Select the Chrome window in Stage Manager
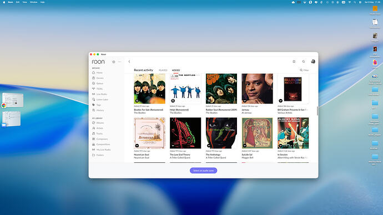Screen dimensions: 383x215 [x=13, y=100]
